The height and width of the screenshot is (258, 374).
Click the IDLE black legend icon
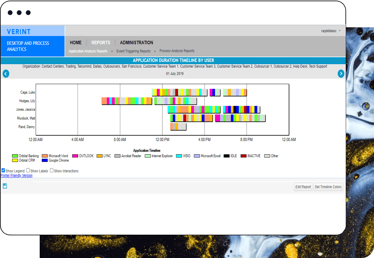click(x=226, y=156)
